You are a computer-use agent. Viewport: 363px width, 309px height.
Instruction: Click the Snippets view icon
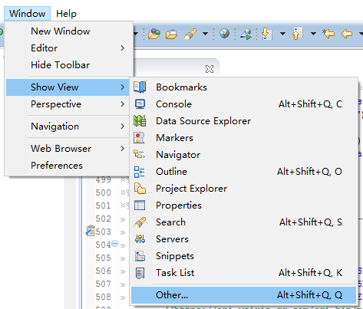[x=140, y=256]
